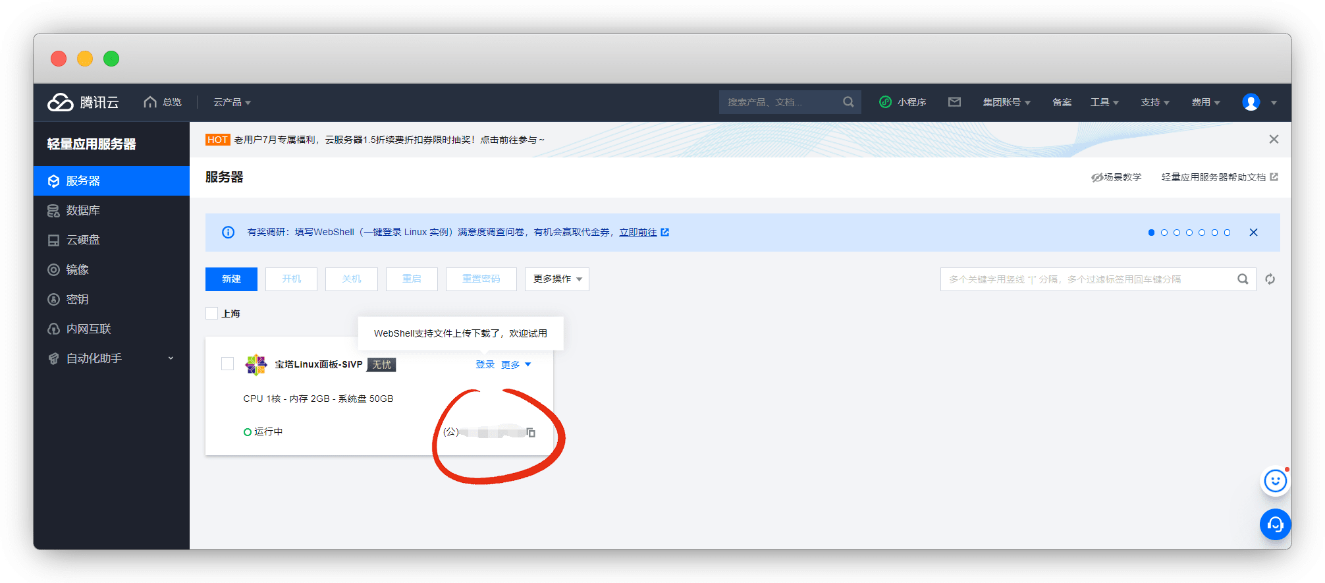1325x583 pixels.
Task: Click the search magnifier in top bar
Action: point(848,102)
